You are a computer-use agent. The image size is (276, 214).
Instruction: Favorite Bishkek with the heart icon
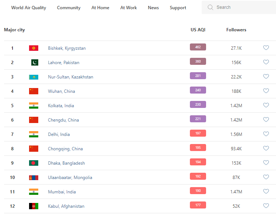pyautogui.click(x=266, y=48)
